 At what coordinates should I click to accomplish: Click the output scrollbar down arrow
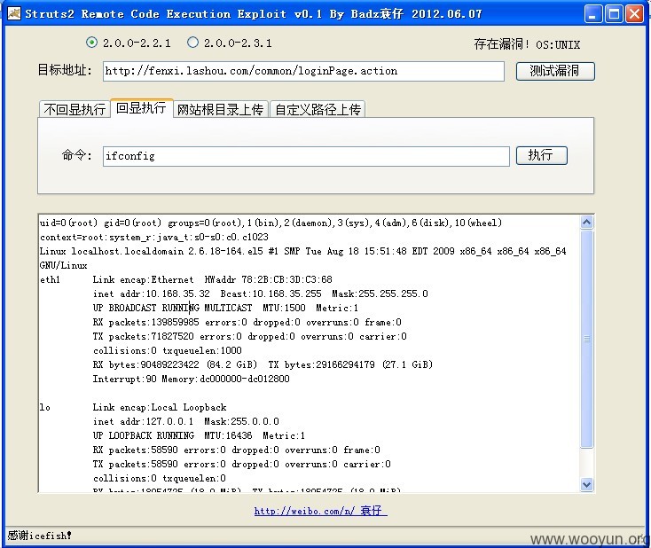[586, 484]
